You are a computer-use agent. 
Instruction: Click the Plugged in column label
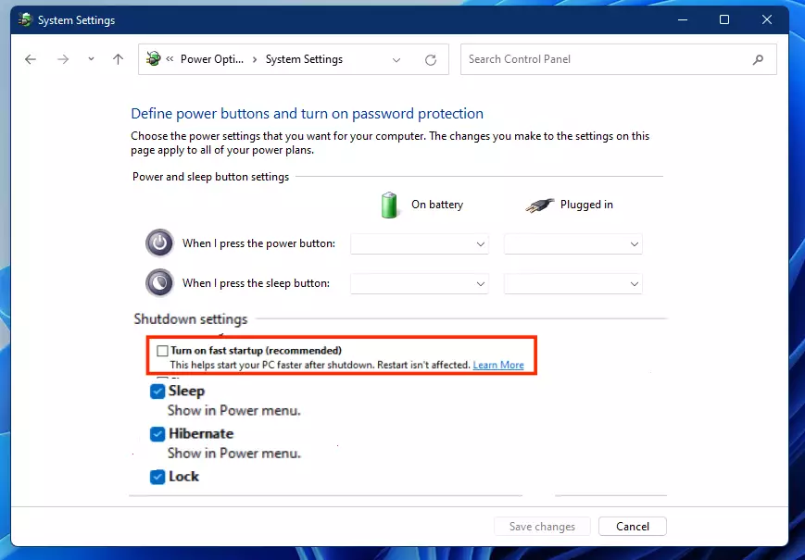(586, 205)
